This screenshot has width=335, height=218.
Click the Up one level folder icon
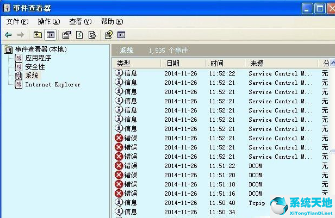38,35
